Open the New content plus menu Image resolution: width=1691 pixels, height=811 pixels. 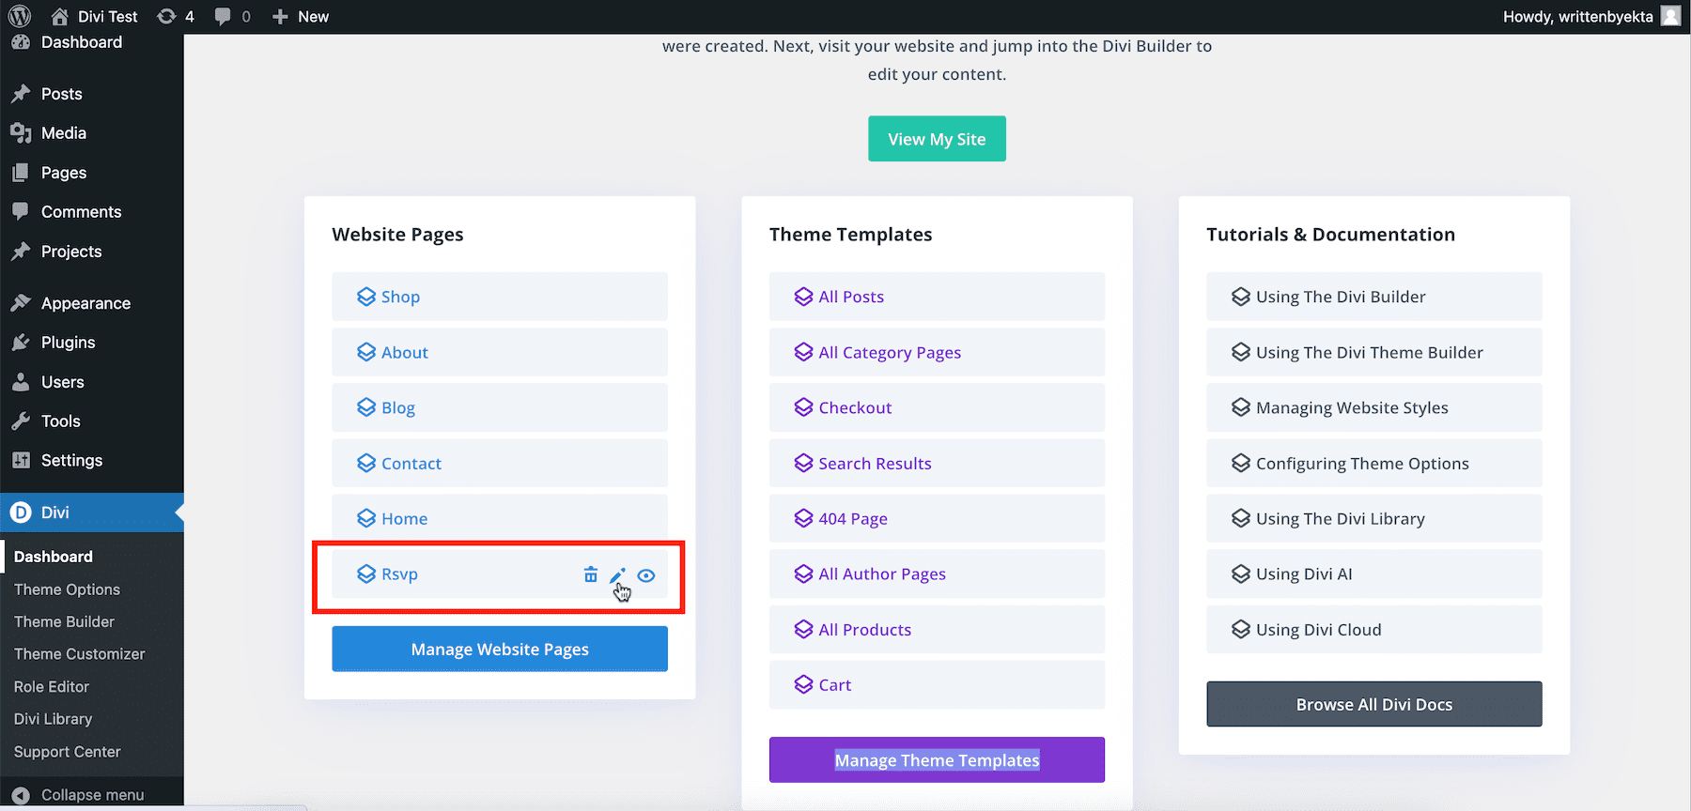300,16
